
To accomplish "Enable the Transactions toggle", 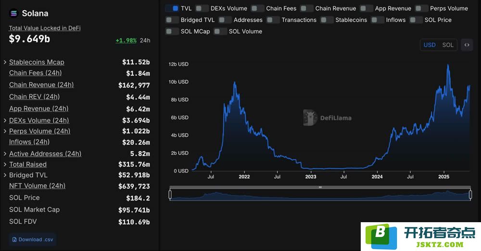I will 273,20.
